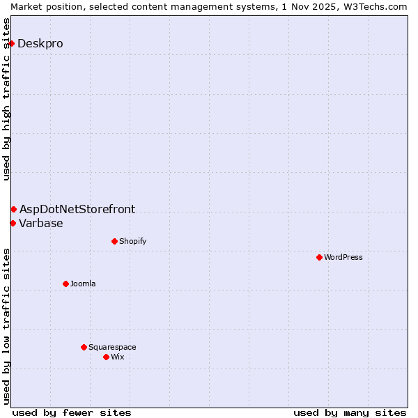Click the AspDotNetStorefront text label

(x=77, y=209)
